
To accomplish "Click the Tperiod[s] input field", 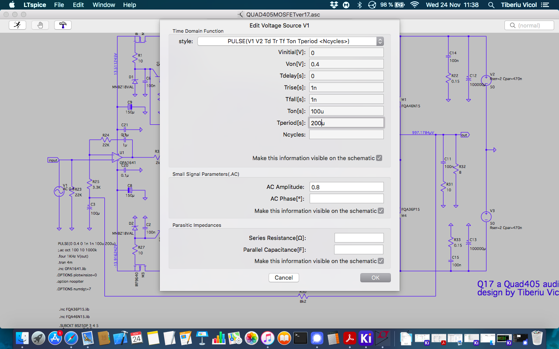I will click(x=346, y=123).
